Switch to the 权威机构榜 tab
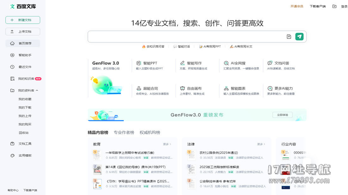 click(x=150, y=133)
